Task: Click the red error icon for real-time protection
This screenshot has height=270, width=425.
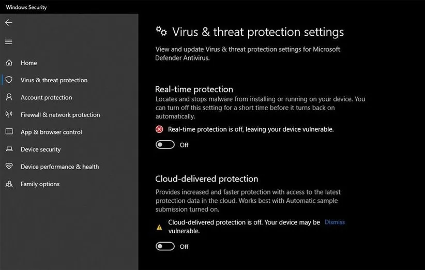Action: coord(159,129)
